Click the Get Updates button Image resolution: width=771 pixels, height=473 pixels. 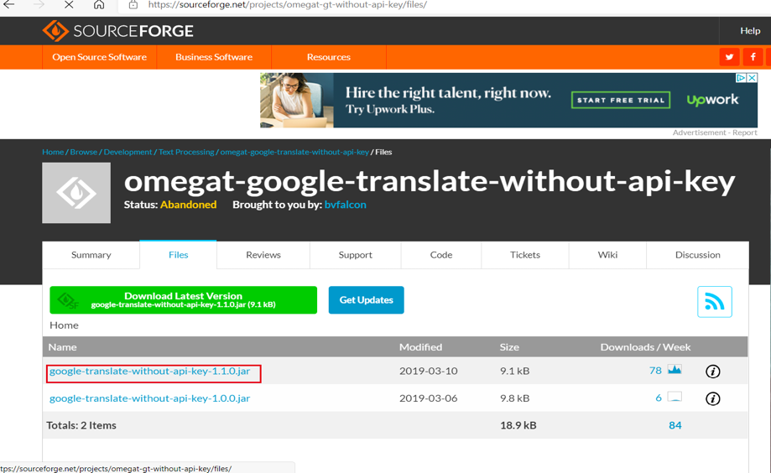(x=367, y=300)
